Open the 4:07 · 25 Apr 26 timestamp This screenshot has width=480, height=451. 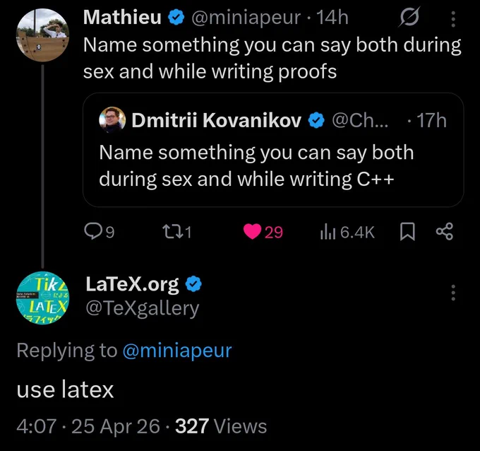click(x=88, y=426)
